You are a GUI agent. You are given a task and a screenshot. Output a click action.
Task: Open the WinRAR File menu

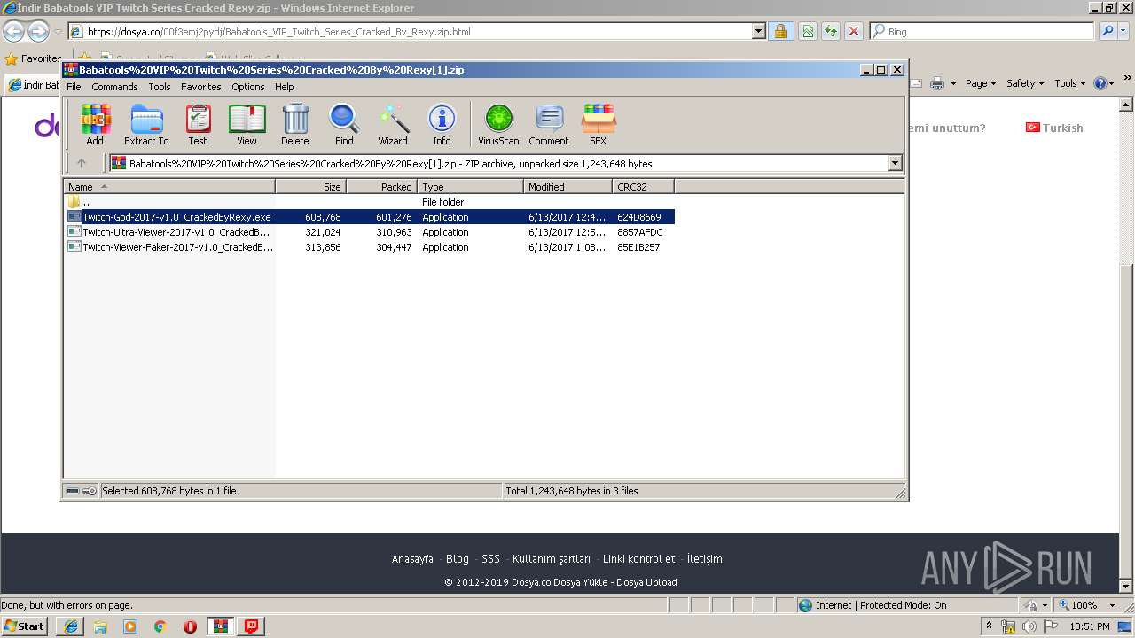[x=74, y=87]
